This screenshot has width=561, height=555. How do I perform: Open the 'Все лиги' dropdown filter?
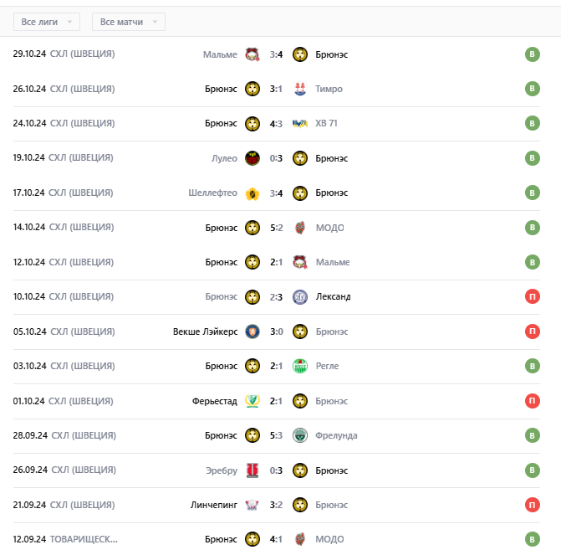coord(46,22)
